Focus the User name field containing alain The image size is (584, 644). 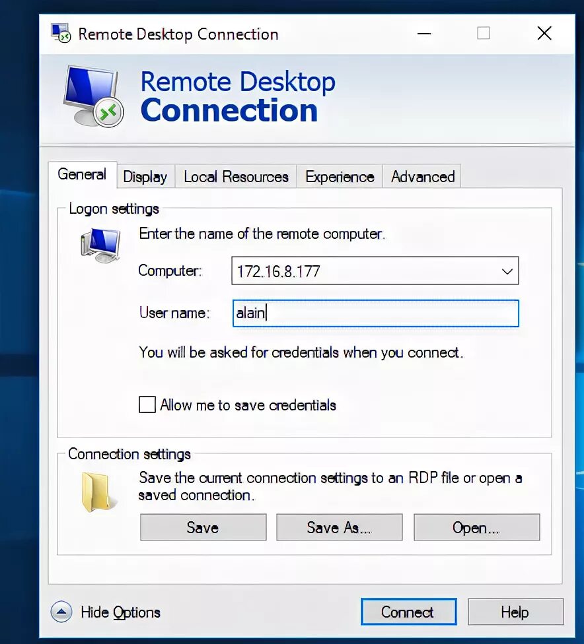pyautogui.click(x=375, y=313)
